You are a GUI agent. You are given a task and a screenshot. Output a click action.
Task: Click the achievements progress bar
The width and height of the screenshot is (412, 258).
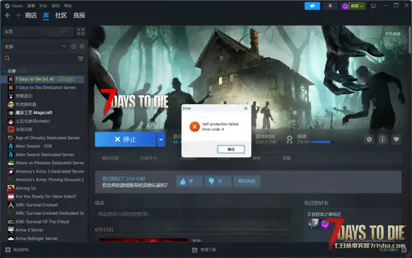click(323, 142)
